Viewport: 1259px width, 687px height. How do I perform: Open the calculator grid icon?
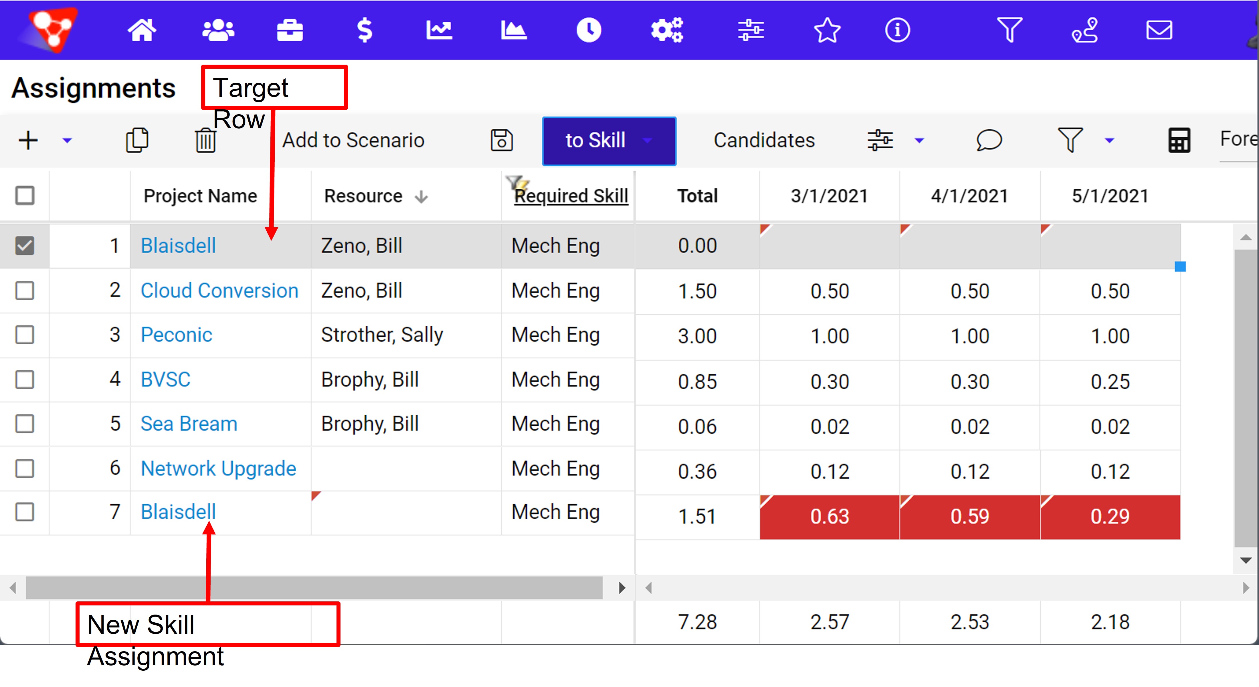[x=1179, y=140]
